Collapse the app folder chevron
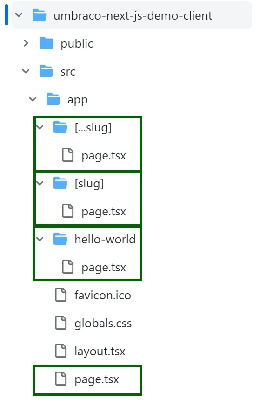Screen dimensions: 266x400 tap(33, 99)
